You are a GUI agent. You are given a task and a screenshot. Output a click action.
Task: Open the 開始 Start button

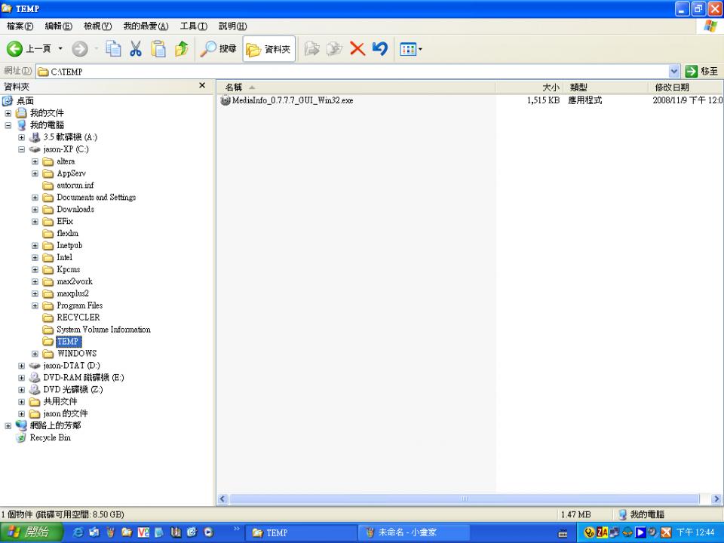pos(30,532)
